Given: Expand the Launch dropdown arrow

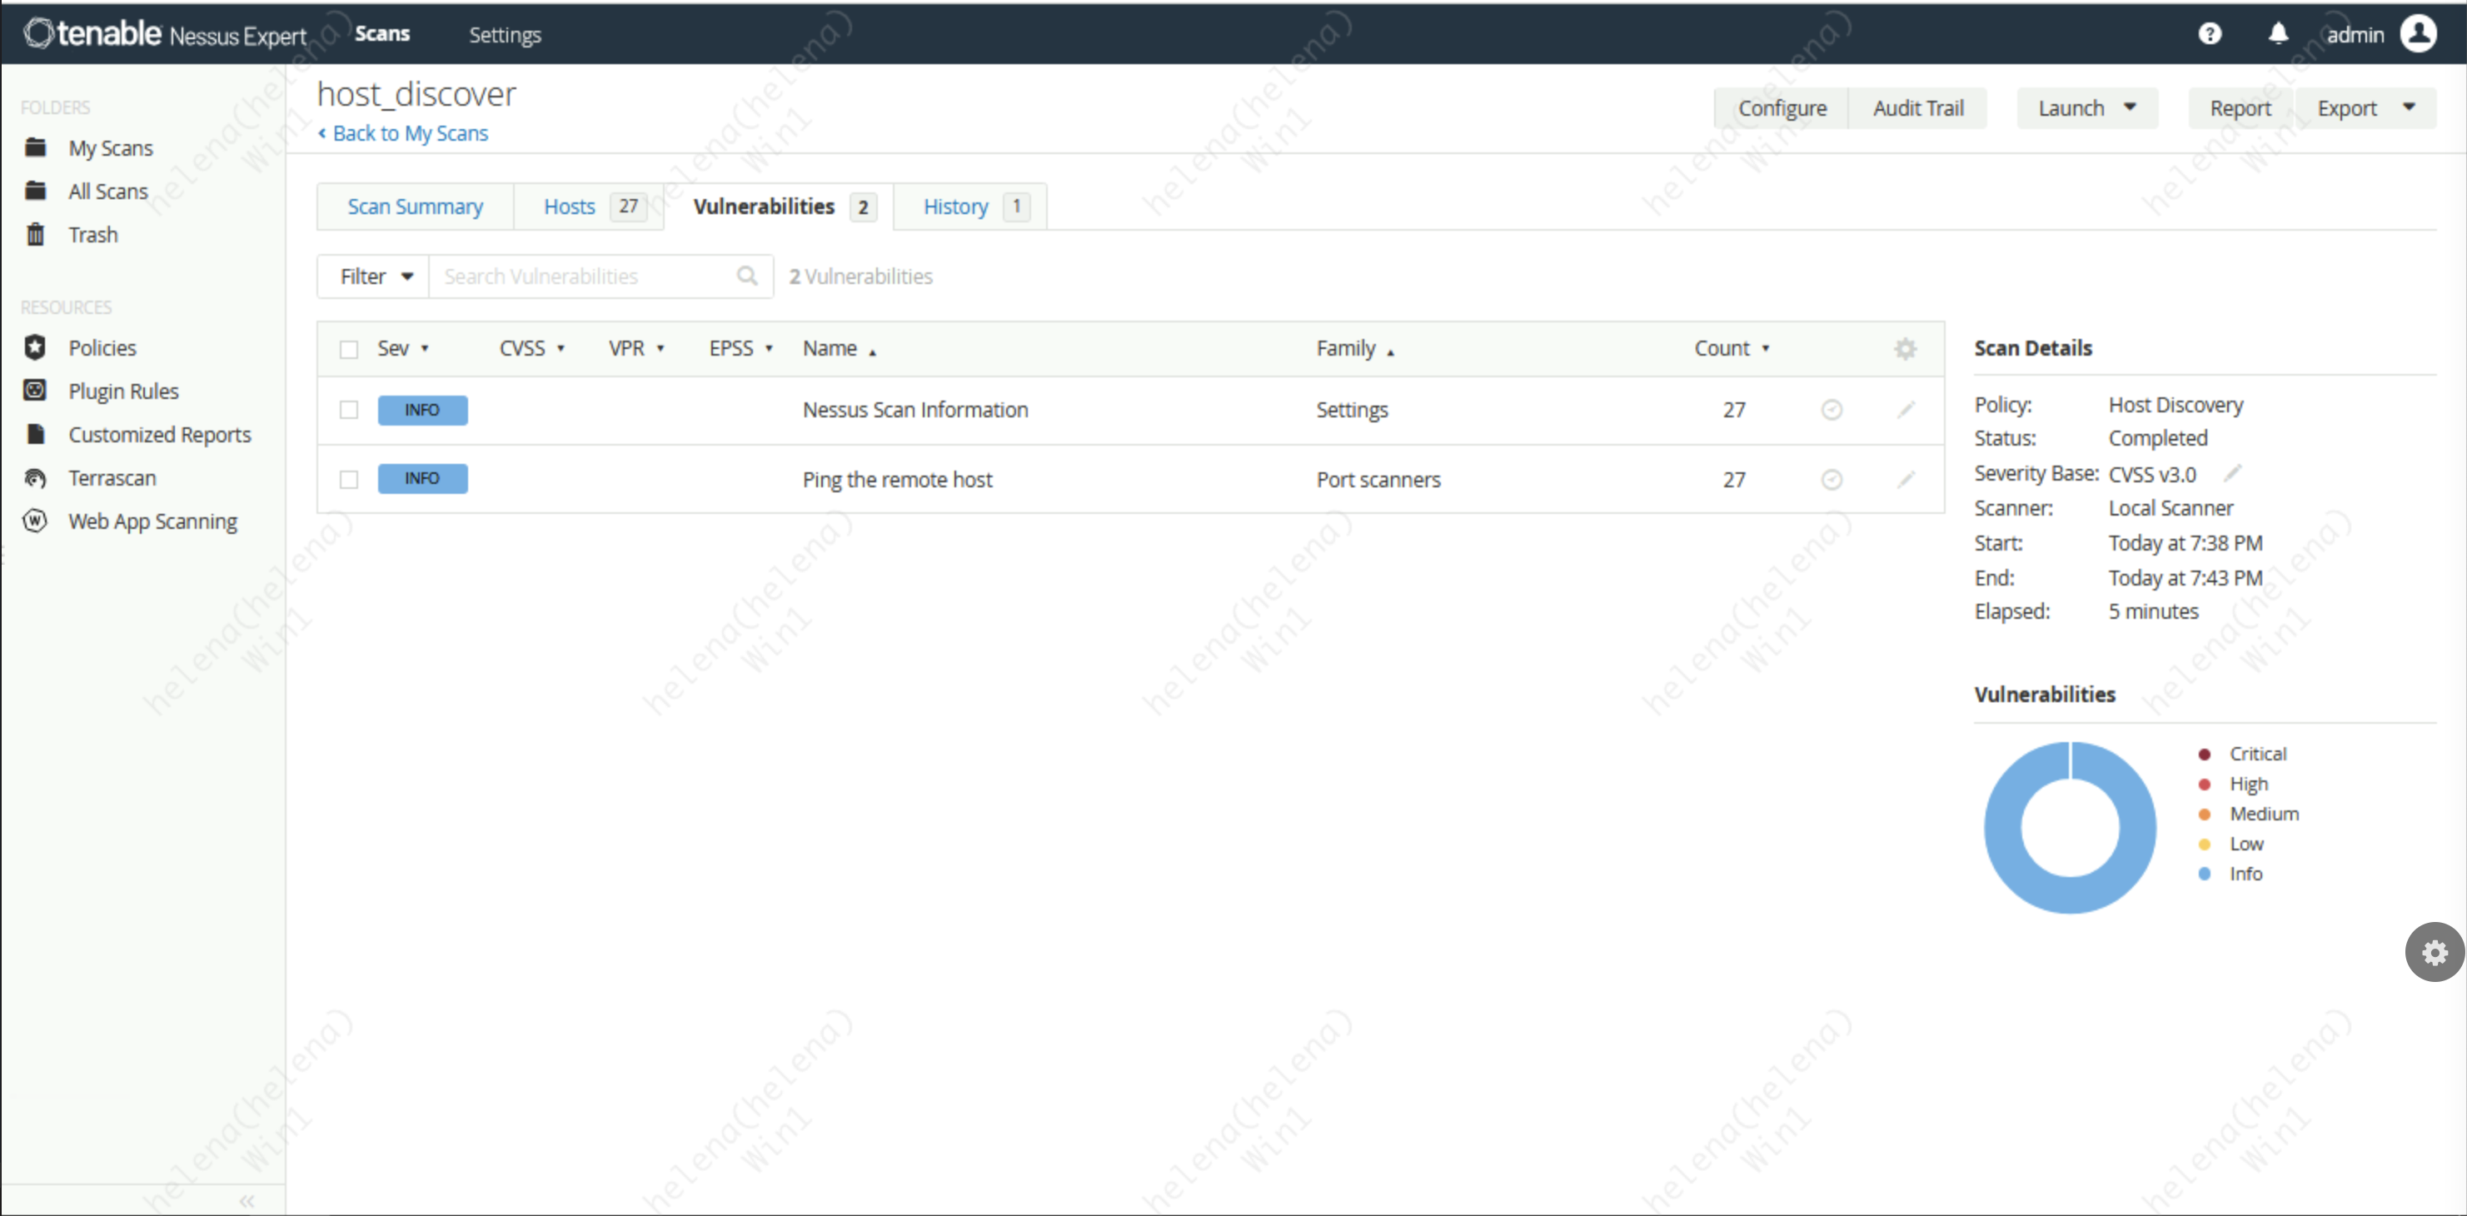Looking at the screenshot, I should coord(2130,107).
